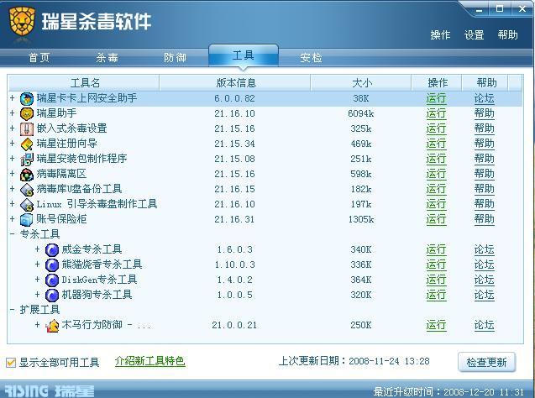Run 木马行为防御 via its 运行 link
535x398 pixels.
(x=436, y=325)
